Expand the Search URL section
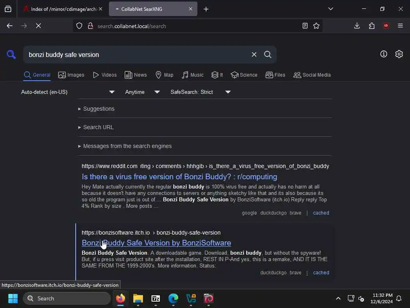Viewport: 410px width, 308px height. coord(96,127)
